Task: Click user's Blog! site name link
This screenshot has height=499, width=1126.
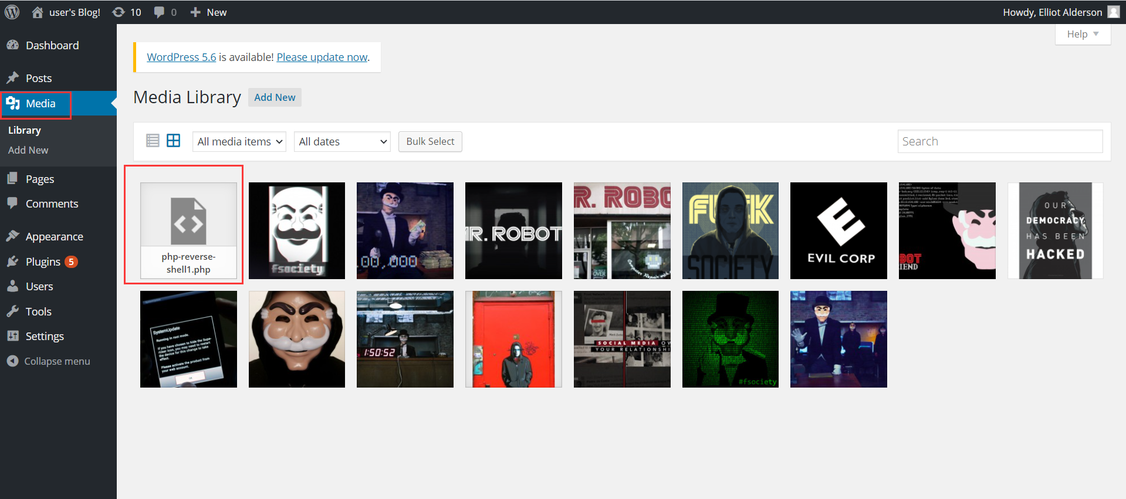Action: point(75,12)
